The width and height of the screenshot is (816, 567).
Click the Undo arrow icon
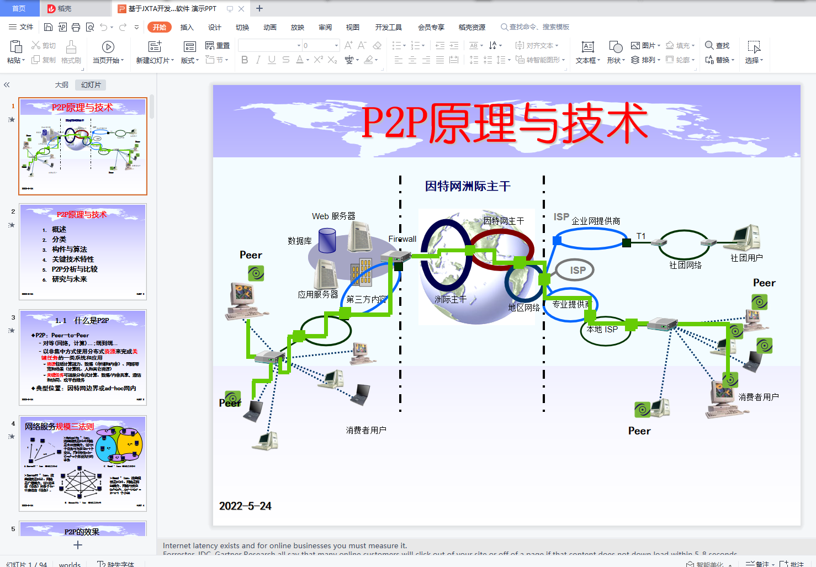[103, 27]
